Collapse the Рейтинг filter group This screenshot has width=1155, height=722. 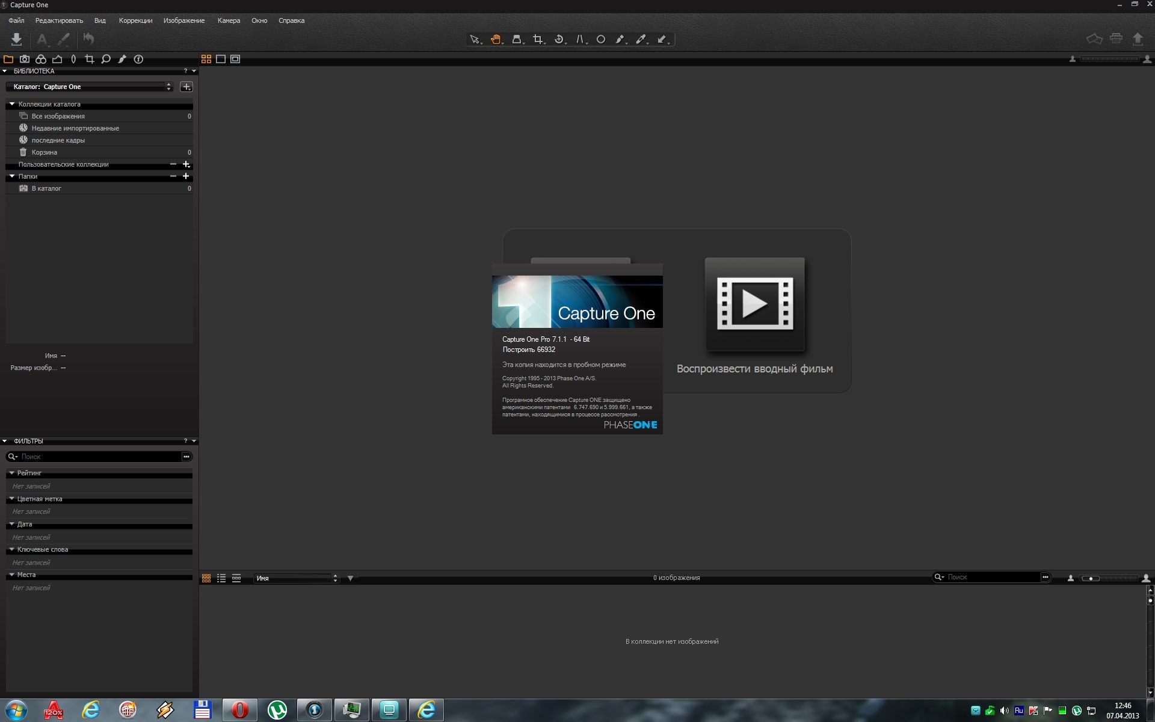pyautogui.click(x=11, y=473)
